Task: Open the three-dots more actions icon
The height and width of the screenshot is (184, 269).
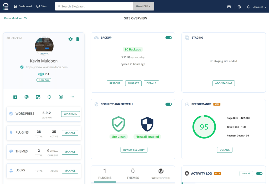Action: coord(72,97)
